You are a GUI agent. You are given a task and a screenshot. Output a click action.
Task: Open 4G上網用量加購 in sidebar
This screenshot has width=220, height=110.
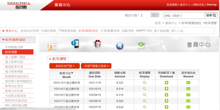[x=16, y=105]
